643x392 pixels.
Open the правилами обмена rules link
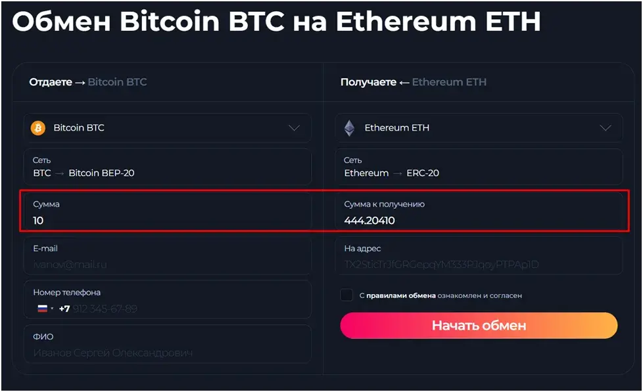(x=400, y=295)
